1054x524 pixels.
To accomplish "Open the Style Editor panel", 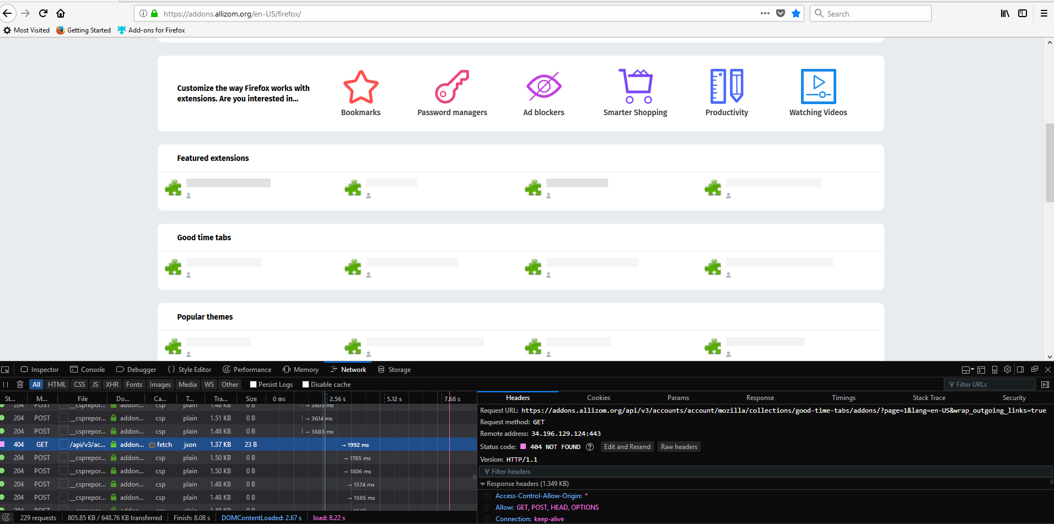I will pyautogui.click(x=190, y=370).
